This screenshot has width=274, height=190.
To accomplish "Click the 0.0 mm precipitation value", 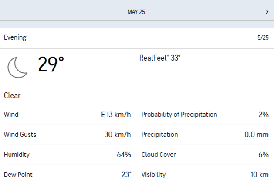I will coord(256,135).
